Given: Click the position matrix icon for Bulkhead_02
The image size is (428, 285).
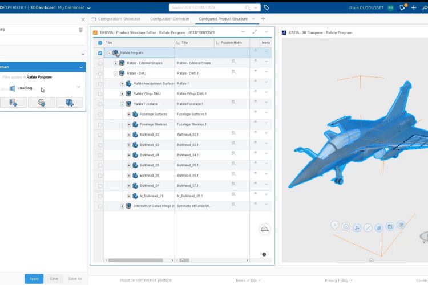Looking at the screenshot, I should click(233, 133).
